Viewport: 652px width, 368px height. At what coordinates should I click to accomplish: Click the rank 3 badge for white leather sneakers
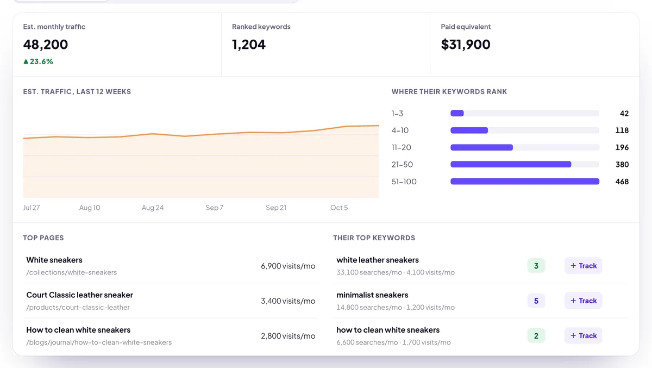[536, 266]
